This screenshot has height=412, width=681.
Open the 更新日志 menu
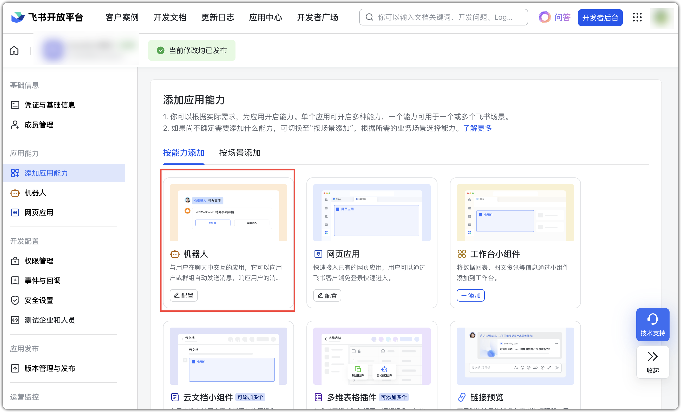click(218, 17)
